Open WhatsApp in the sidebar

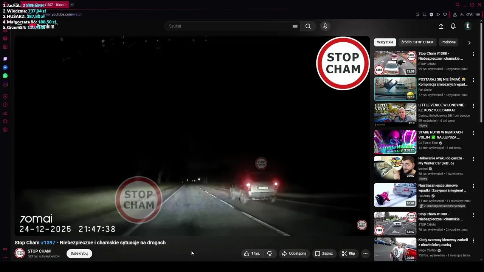(5, 76)
